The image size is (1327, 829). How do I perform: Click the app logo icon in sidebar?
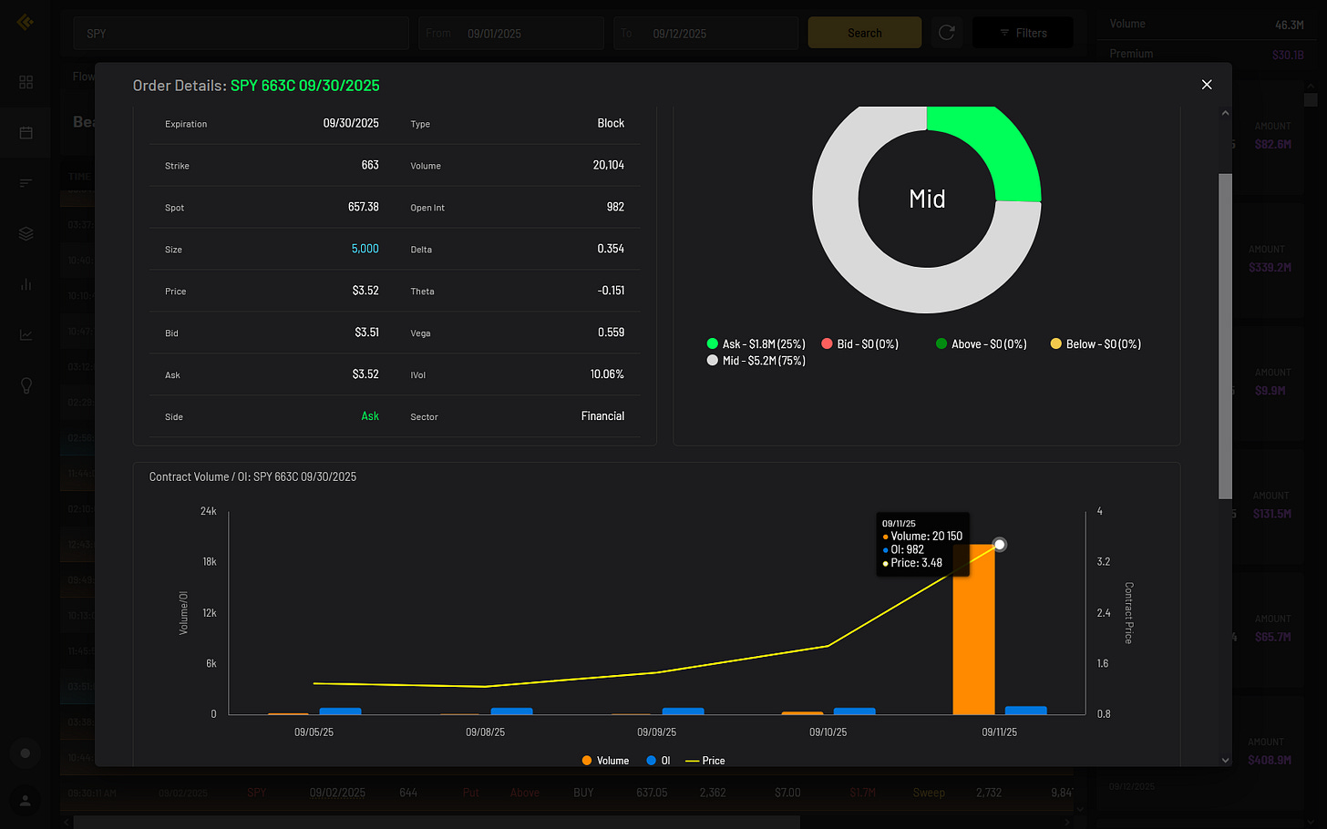(x=26, y=22)
